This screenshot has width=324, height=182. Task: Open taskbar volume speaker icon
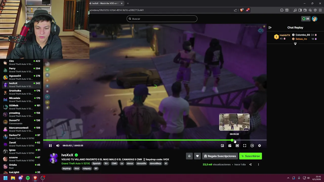tap(308, 178)
